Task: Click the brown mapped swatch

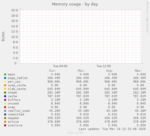Action: [x=5, y=118]
